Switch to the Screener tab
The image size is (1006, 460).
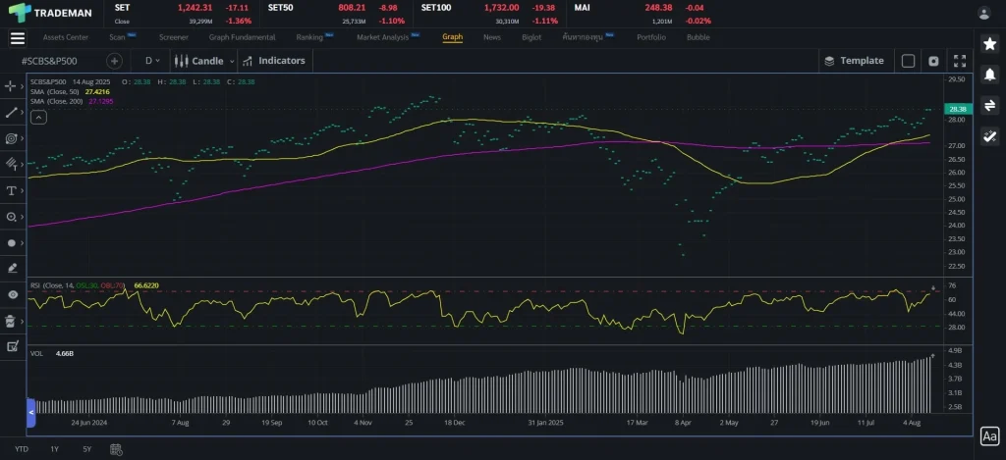pyautogui.click(x=173, y=37)
